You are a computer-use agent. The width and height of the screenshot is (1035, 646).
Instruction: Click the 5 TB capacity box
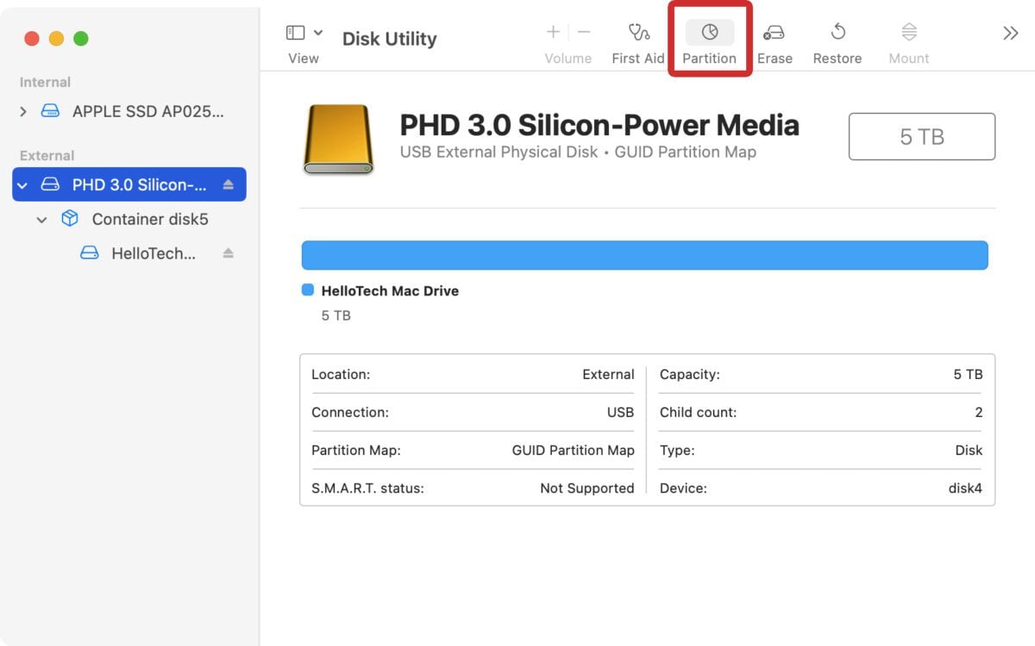click(921, 137)
